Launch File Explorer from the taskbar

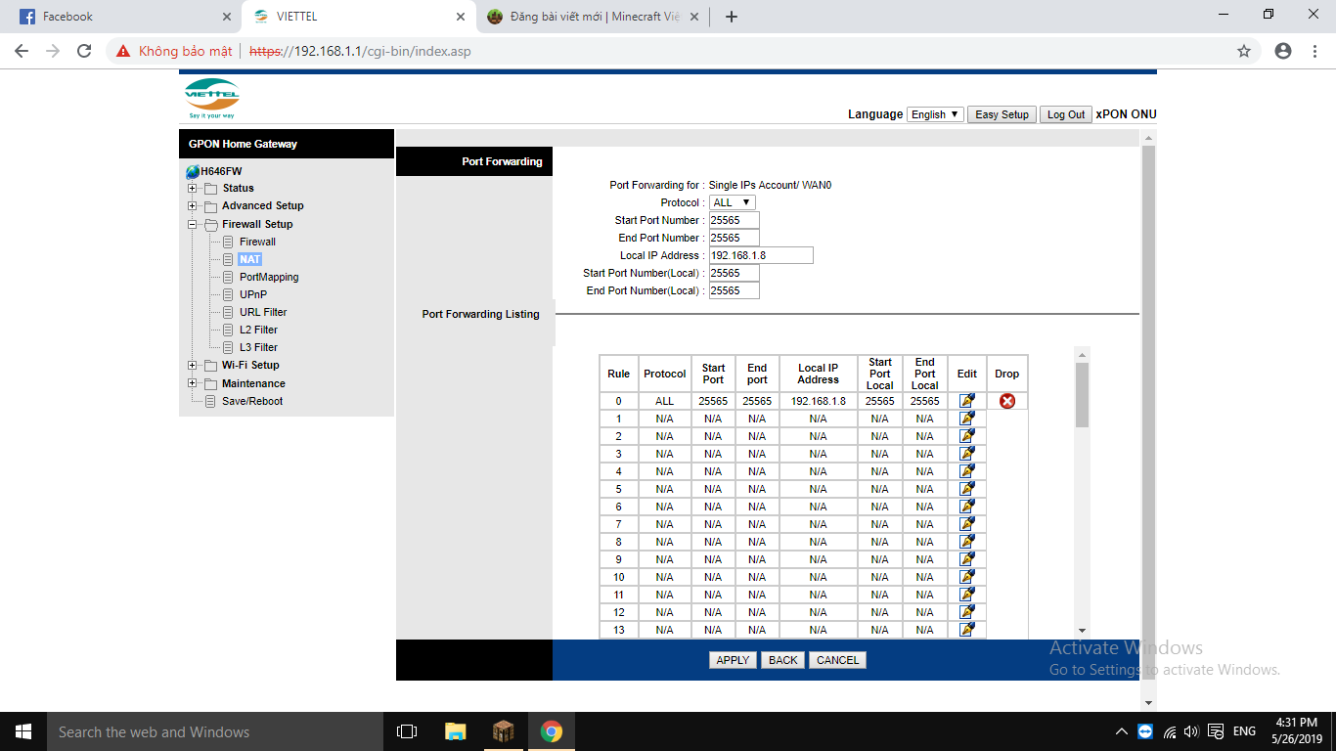(x=455, y=731)
